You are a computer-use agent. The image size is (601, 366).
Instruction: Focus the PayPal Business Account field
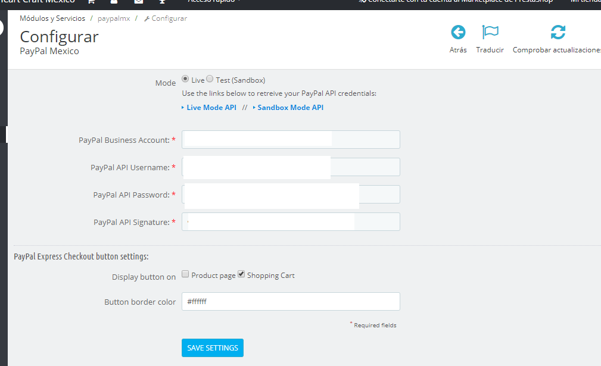click(291, 140)
